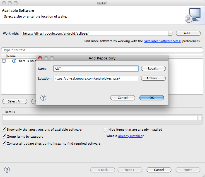Click the Archive... button
This screenshot has height=177, width=205.
point(153,78)
